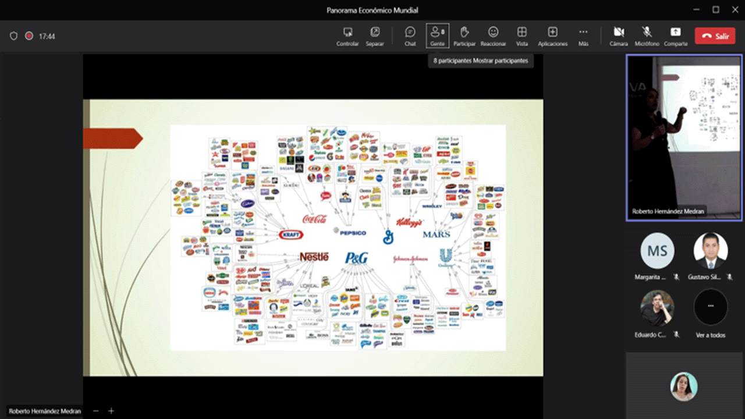Viewport: 745px width, 419px height.
Task: Open the Chat panel
Action: point(410,36)
